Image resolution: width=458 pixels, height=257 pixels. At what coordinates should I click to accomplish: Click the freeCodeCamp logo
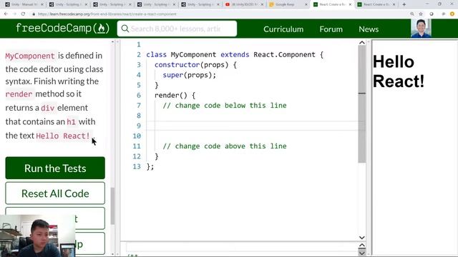62,29
